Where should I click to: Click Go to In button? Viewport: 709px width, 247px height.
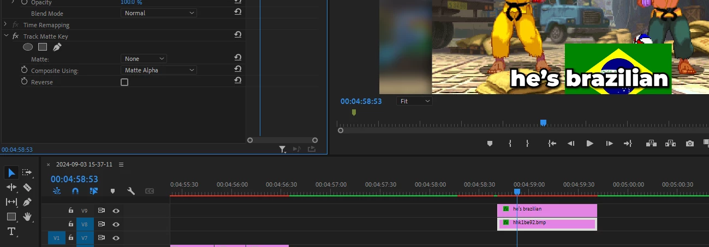[x=552, y=144]
